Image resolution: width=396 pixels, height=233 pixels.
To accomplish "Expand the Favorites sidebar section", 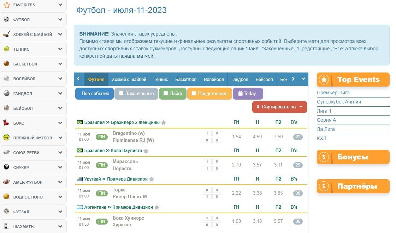I will coord(60,5).
